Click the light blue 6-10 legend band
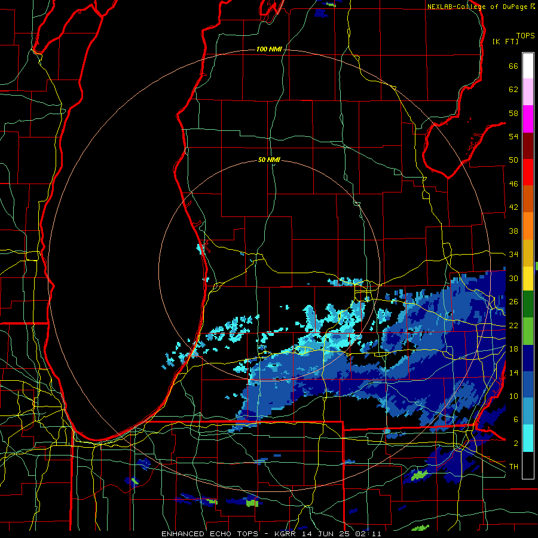This screenshot has height=538, width=538. [528, 411]
